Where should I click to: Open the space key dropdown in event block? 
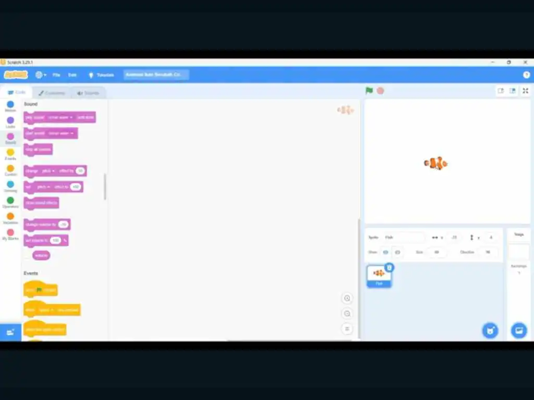46,310
